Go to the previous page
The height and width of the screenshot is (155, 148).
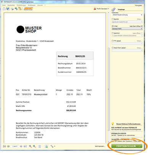click(x=8, y=146)
